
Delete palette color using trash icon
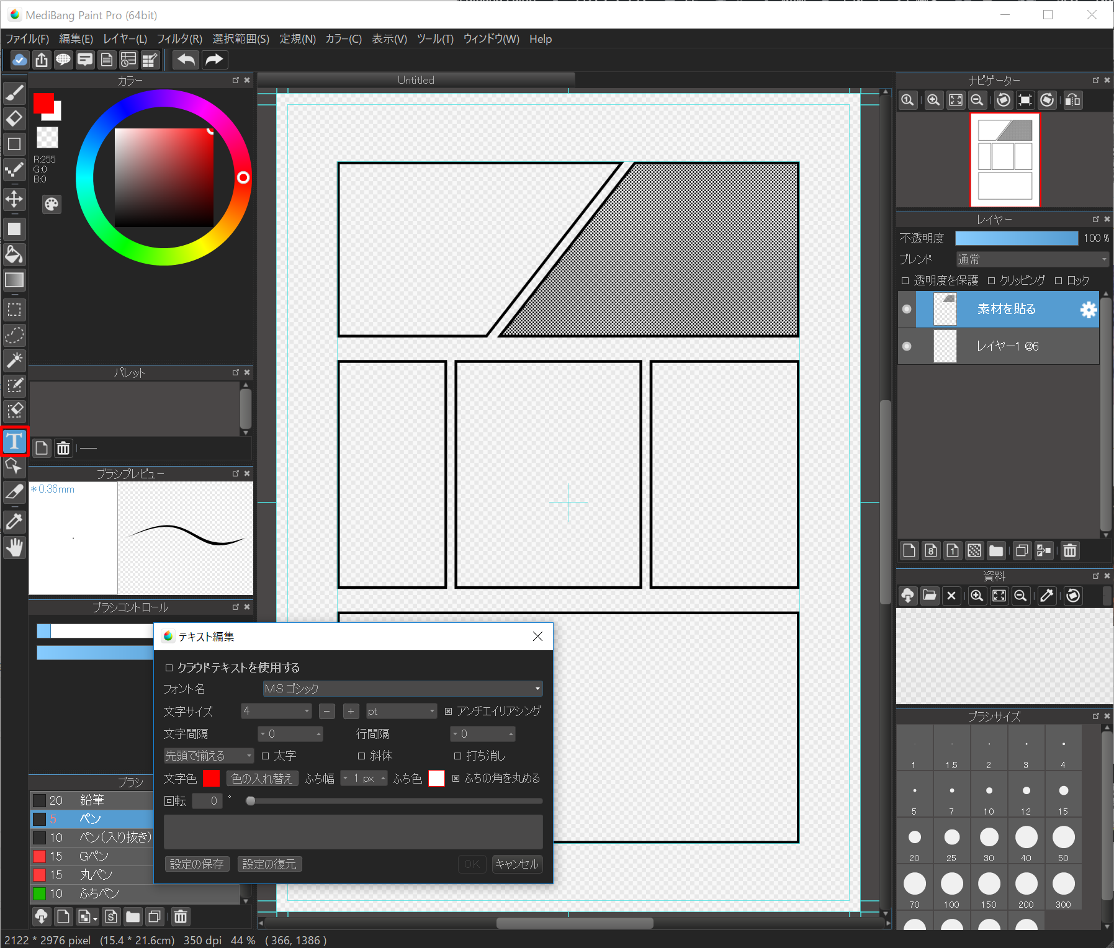pos(63,448)
